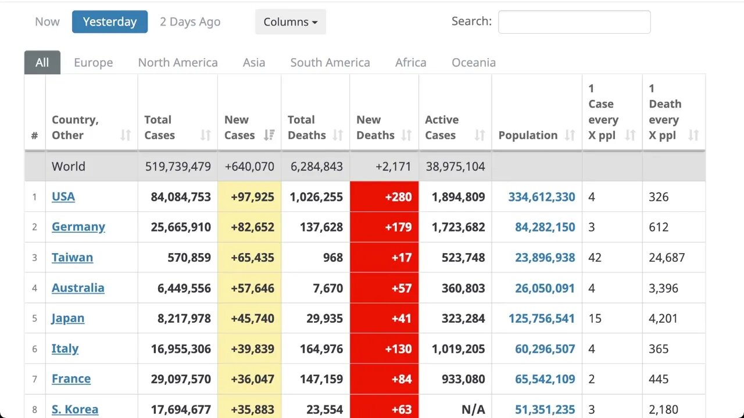The width and height of the screenshot is (744, 418).
Task: Open the Germany country link
Action: (x=78, y=227)
